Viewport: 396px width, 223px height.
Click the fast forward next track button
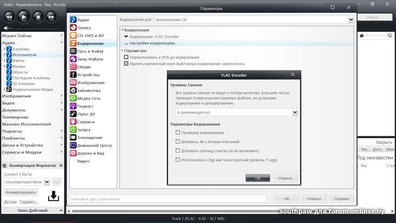coord(51,17)
